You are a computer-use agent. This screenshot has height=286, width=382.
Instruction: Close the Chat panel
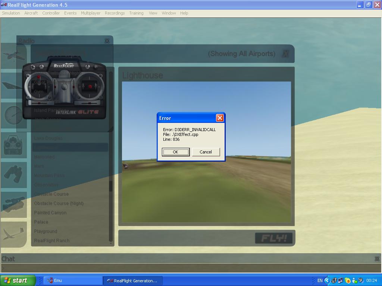pos(377,259)
